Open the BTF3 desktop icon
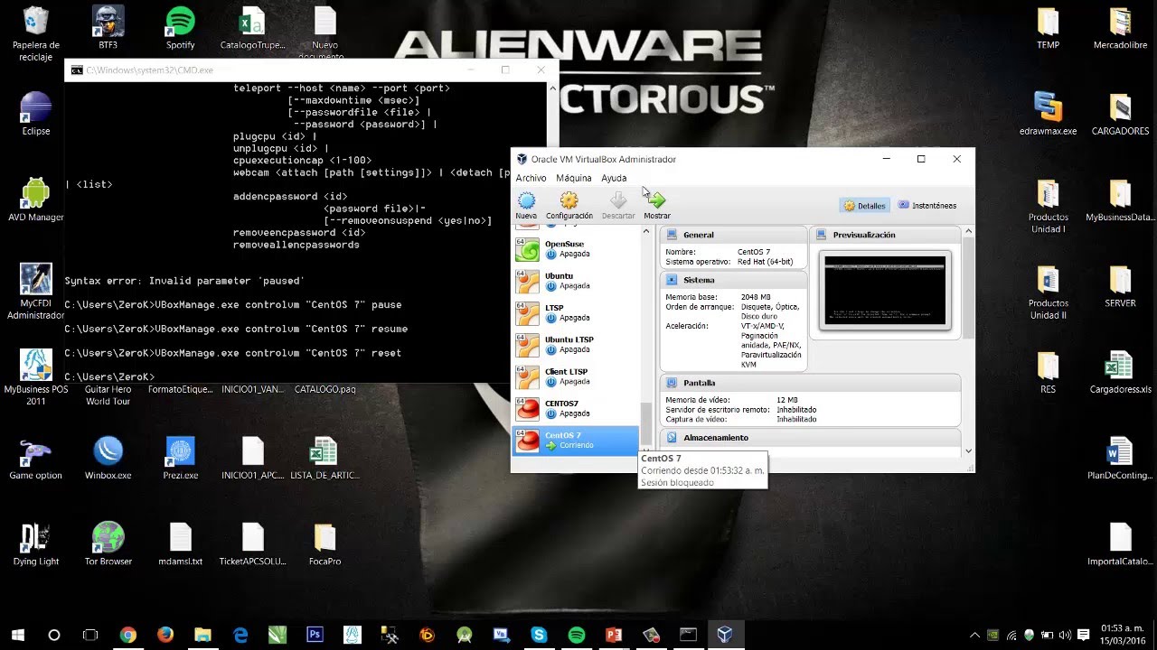The image size is (1157, 650). click(108, 28)
